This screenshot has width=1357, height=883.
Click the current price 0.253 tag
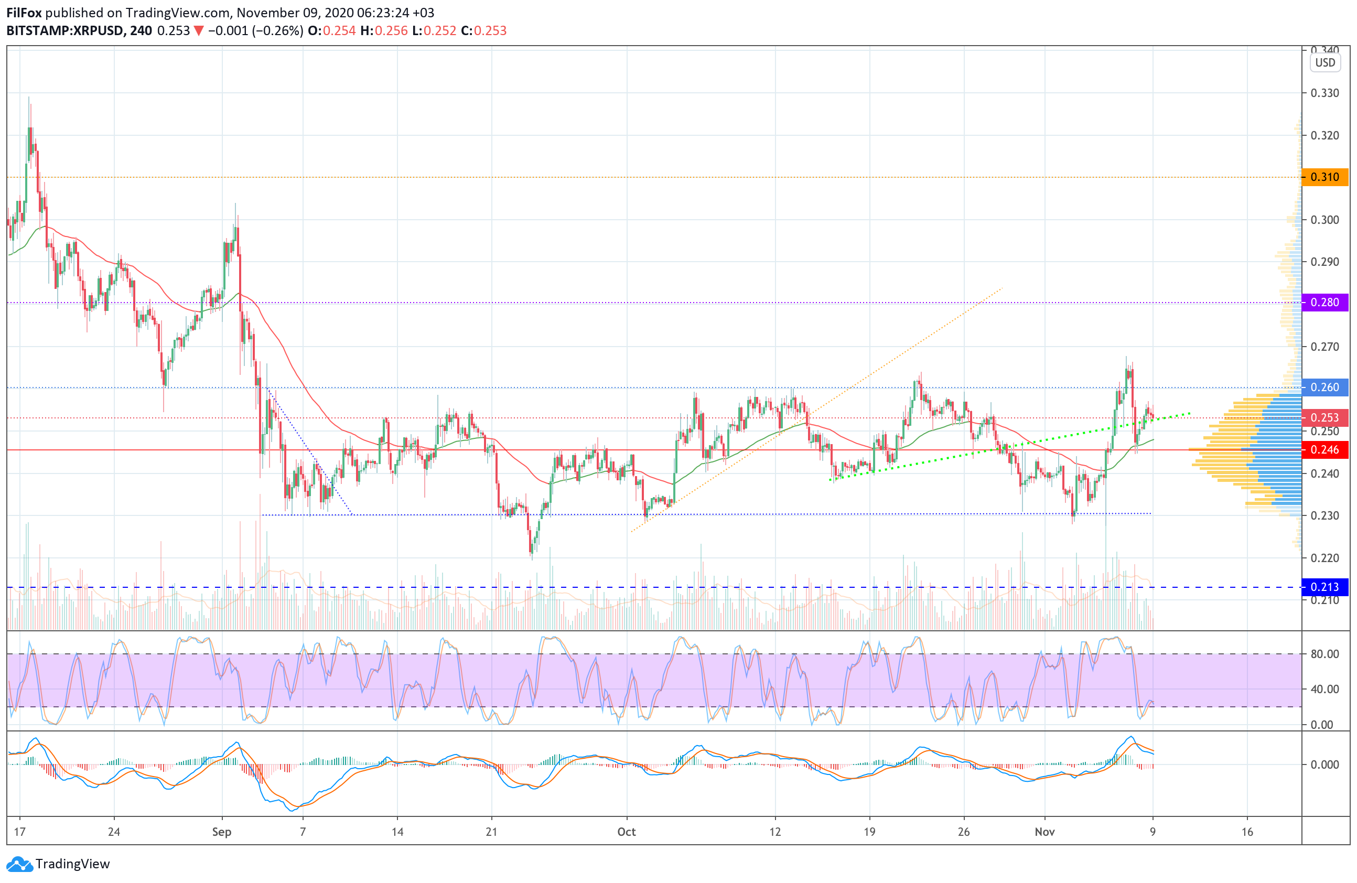click(x=1324, y=418)
